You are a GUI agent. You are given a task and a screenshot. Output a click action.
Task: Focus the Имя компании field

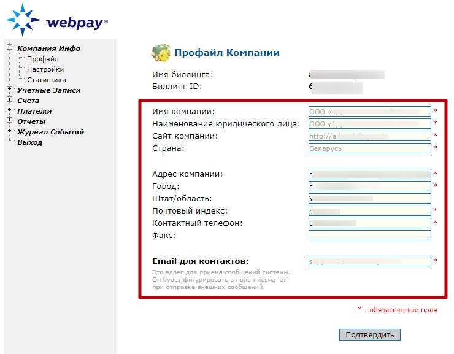click(x=370, y=112)
